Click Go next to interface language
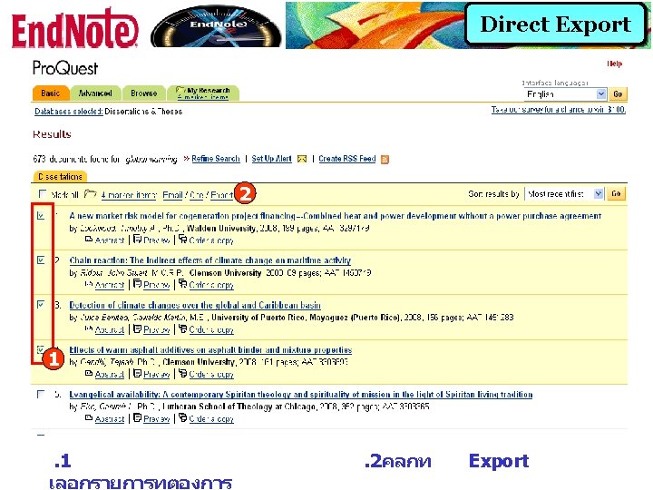The height and width of the screenshot is (490, 653). tap(618, 94)
